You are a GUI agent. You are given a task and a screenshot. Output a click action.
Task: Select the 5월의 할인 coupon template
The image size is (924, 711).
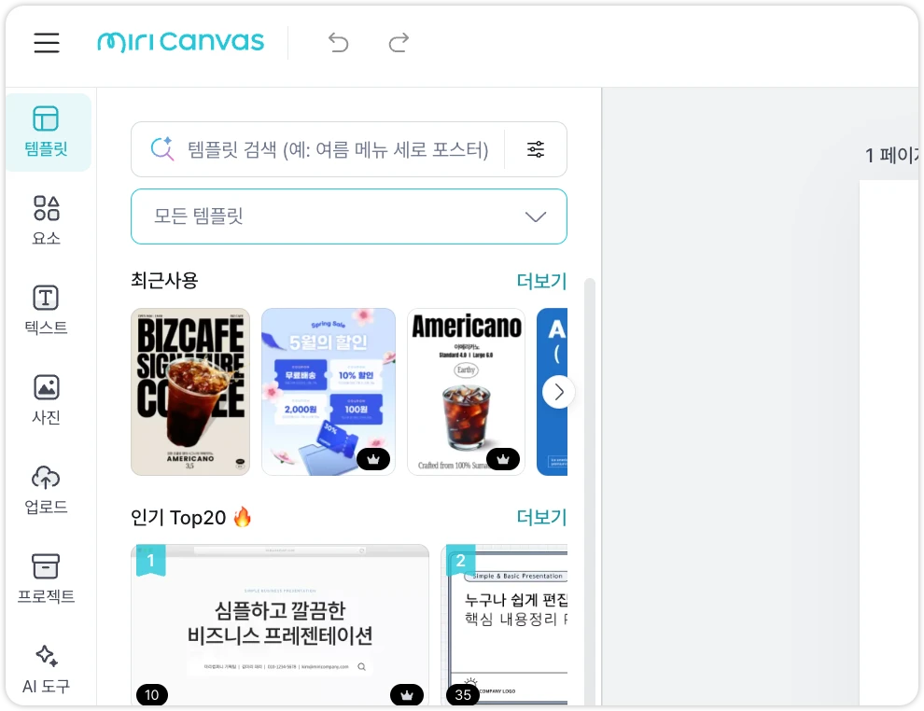pos(329,392)
